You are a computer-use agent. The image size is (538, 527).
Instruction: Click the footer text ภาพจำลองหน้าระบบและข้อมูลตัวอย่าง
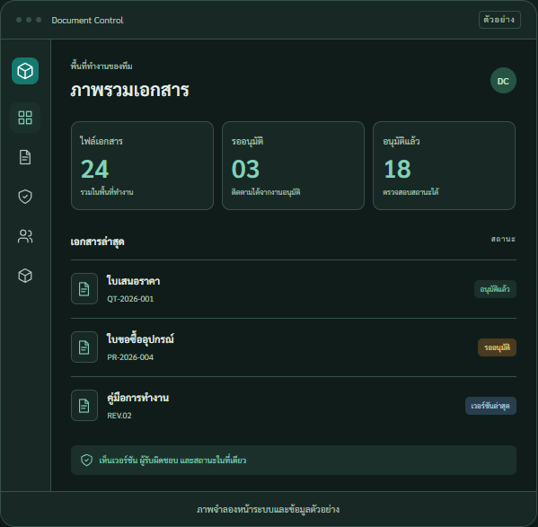pos(269,509)
